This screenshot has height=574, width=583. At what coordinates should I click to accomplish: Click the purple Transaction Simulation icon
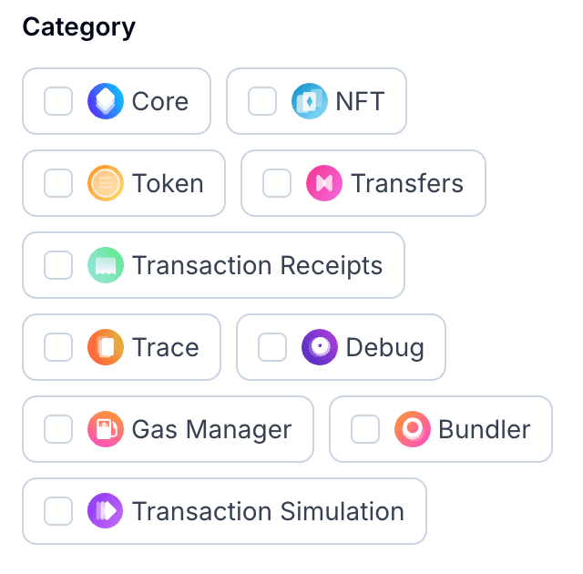pyautogui.click(x=106, y=511)
